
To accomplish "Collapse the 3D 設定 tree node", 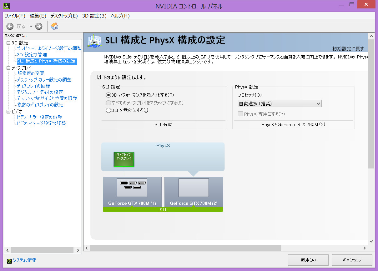I will (x=8, y=43).
